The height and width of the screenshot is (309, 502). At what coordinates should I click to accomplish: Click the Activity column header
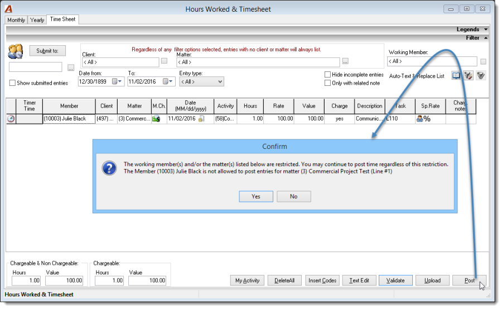coord(225,106)
